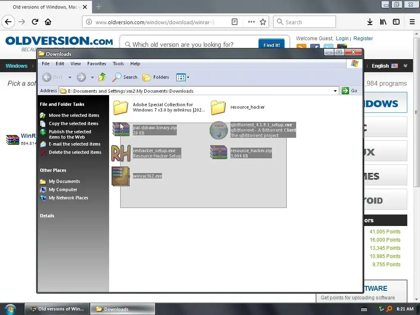Select resource_hacker folder icon

pos(218,107)
